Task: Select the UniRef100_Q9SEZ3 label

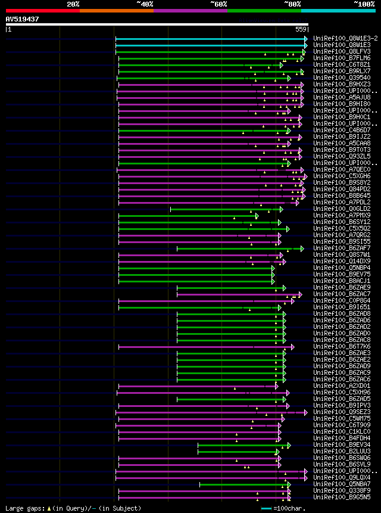Action: coord(342,412)
